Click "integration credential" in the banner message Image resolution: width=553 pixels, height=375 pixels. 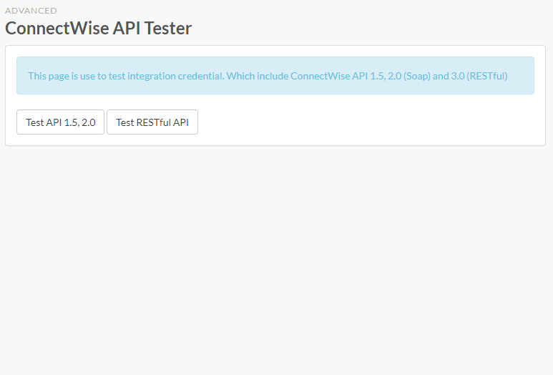click(176, 76)
